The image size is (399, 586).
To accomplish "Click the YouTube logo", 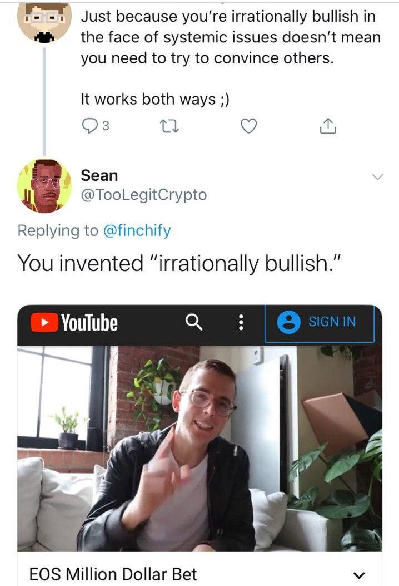I will 74,323.
